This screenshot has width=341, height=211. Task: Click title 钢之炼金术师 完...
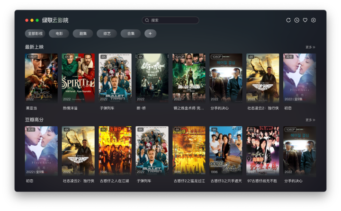(189, 108)
